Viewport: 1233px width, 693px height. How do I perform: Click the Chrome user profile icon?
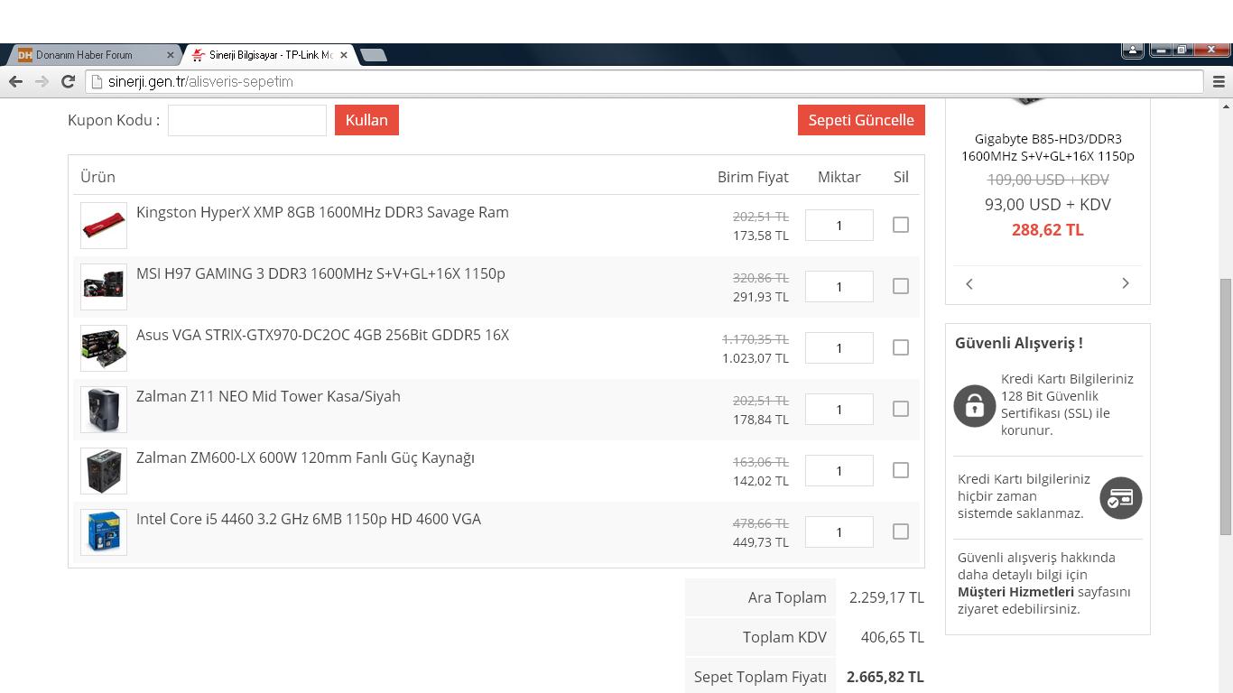pyautogui.click(x=1133, y=51)
